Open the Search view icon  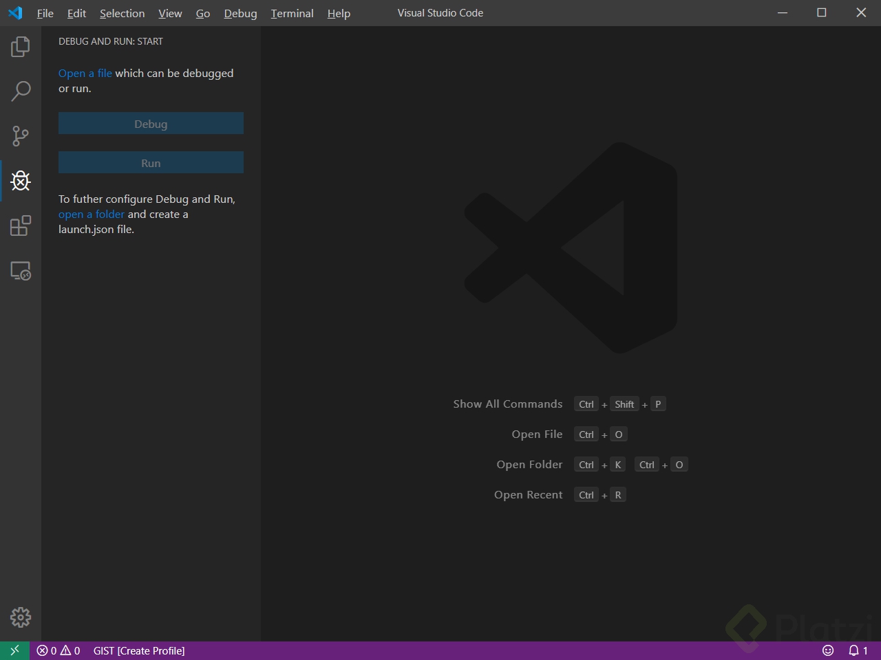[21, 91]
